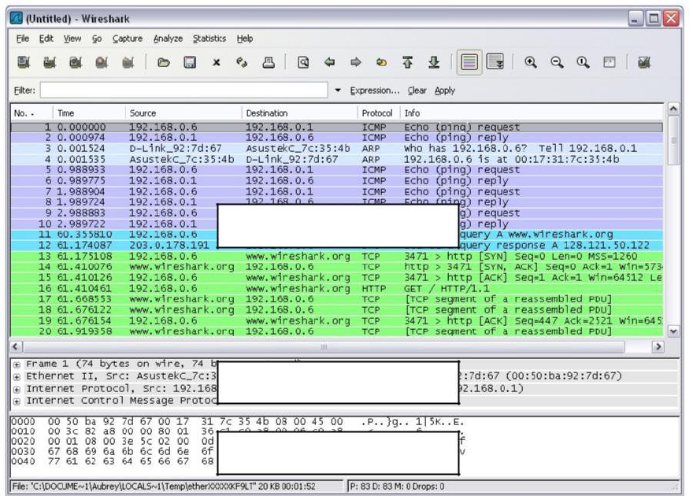Open the list capture interfaces tool
This screenshot has width=693, height=496.
pyautogui.click(x=24, y=62)
